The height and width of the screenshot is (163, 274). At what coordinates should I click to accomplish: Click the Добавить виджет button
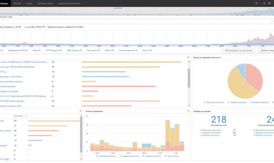(266, 51)
